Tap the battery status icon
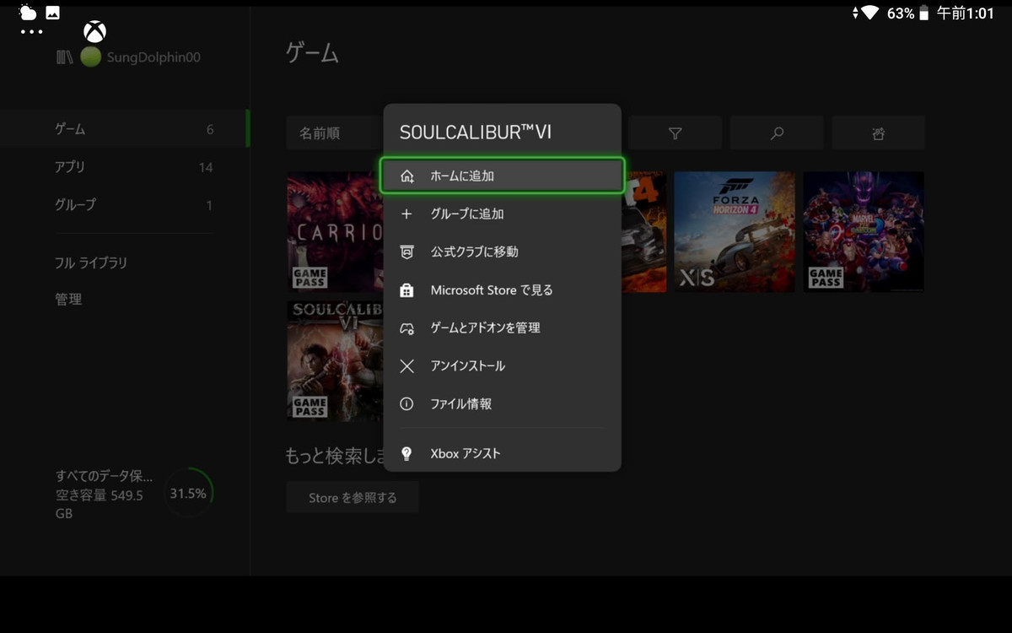 [x=924, y=14]
